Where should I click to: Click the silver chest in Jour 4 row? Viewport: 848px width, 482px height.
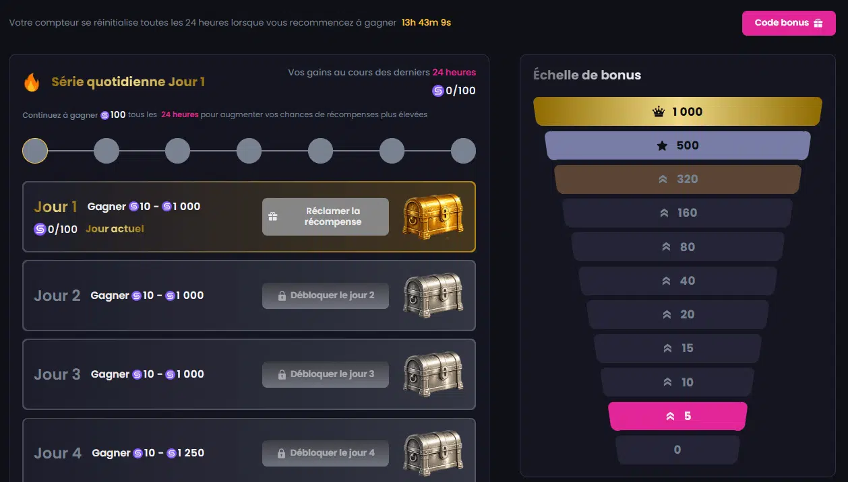(x=433, y=451)
